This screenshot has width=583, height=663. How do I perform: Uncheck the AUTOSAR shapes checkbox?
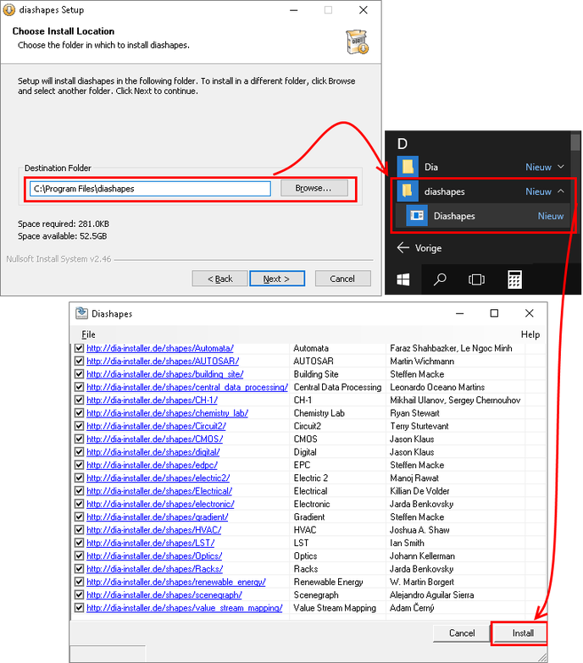(79, 361)
